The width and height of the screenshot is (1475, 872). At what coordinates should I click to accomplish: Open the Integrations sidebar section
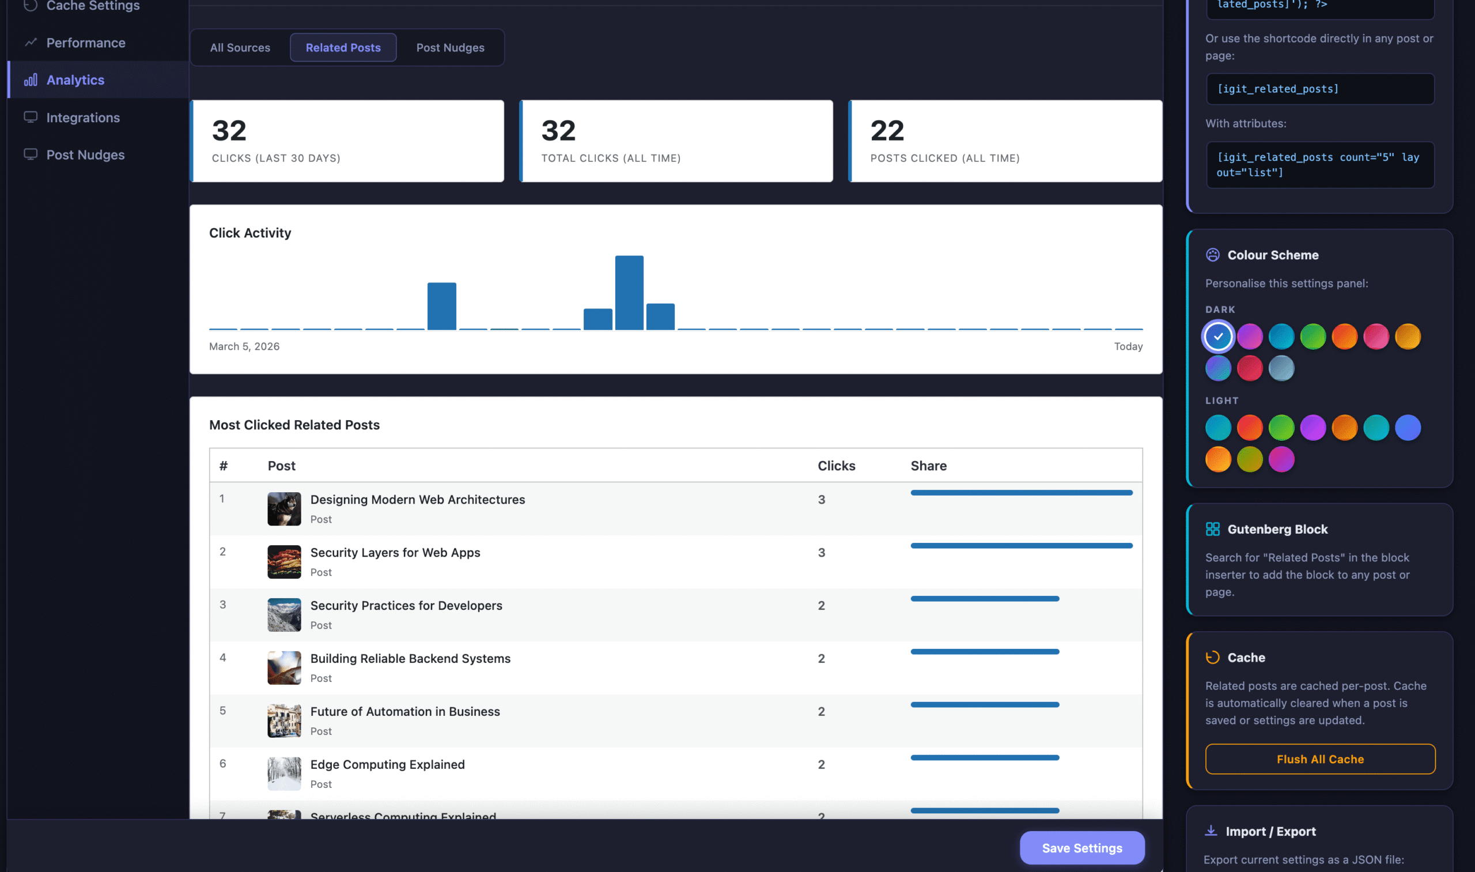pyautogui.click(x=97, y=117)
